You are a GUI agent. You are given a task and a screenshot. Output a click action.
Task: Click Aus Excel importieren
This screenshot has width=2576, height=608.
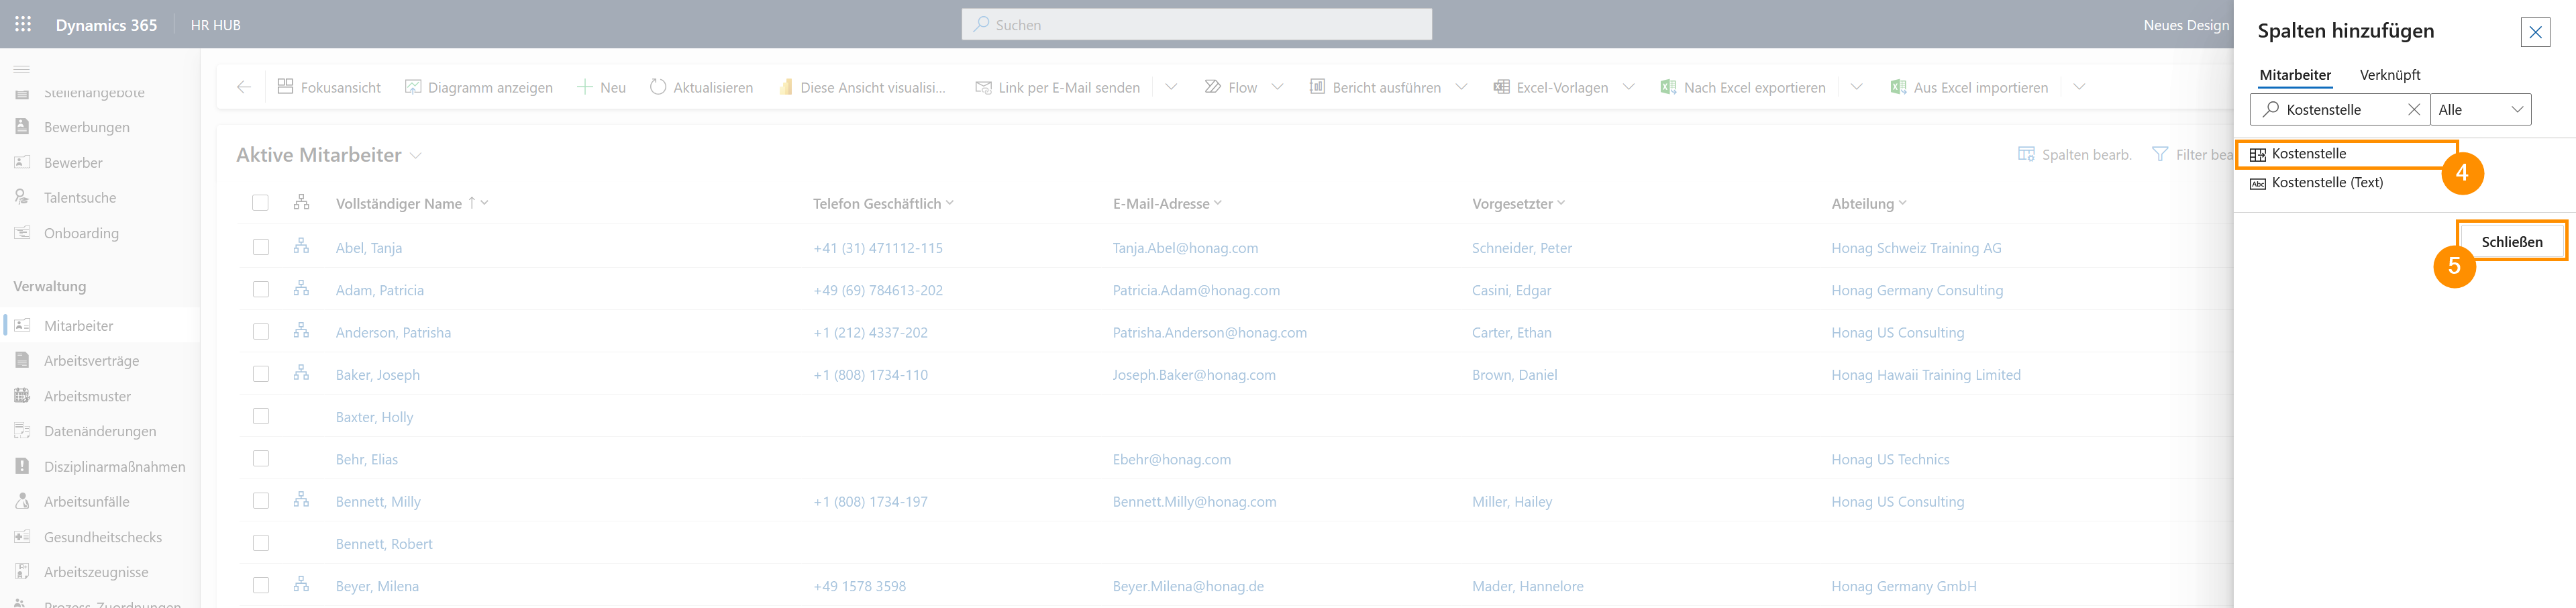pyautogui.click(x=1969, y=87)
